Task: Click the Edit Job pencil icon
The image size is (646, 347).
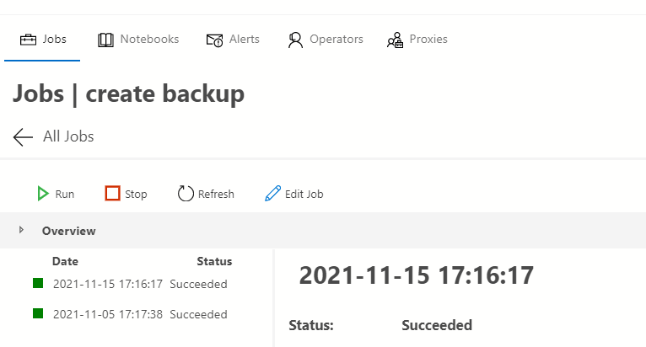Action: (x=272, y=194)
